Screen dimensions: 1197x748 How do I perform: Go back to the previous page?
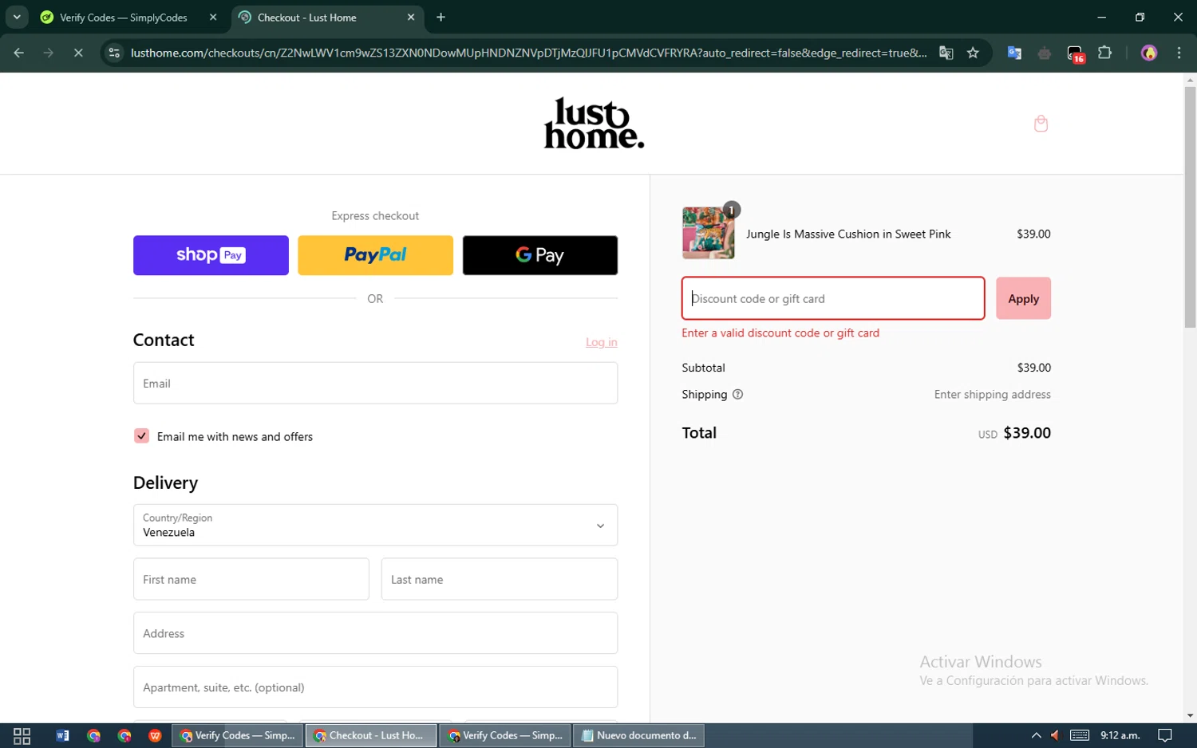[19, 53]
